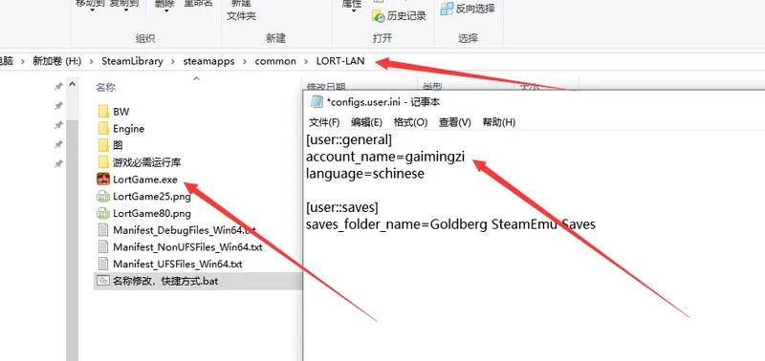The image size is (765, 361).
Task: Open the 格式(O) menu in Notepad
Action: coord(411,122)
